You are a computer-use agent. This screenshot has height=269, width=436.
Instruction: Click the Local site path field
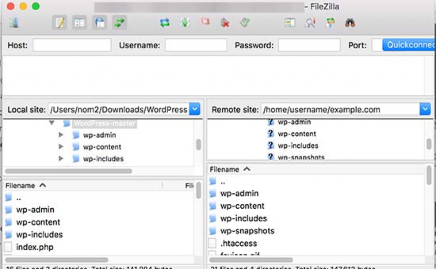(119, 109)
